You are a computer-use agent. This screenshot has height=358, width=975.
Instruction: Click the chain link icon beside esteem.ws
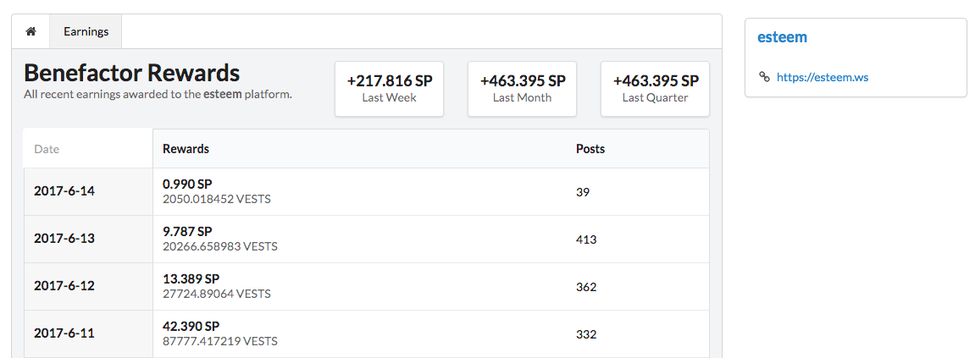[764, 77]
